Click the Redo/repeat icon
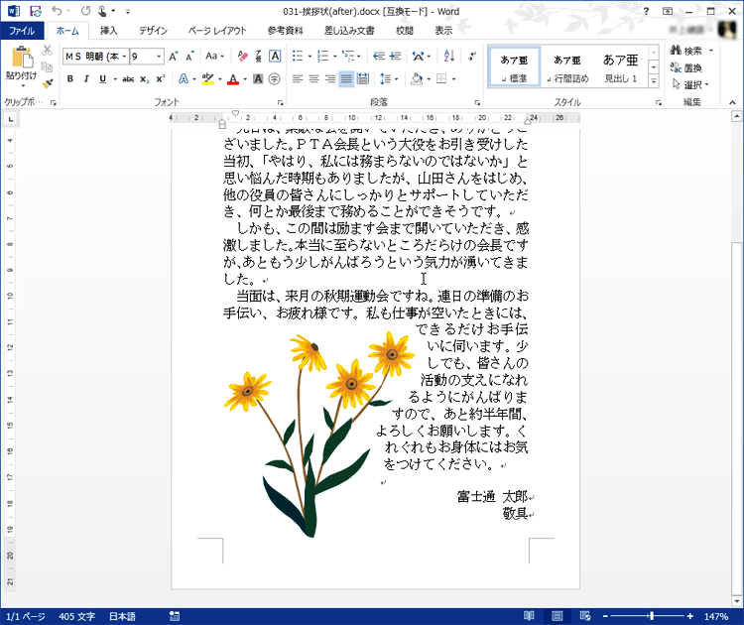The height and width of the screenshot is (625, 744). tap(86, 11)
